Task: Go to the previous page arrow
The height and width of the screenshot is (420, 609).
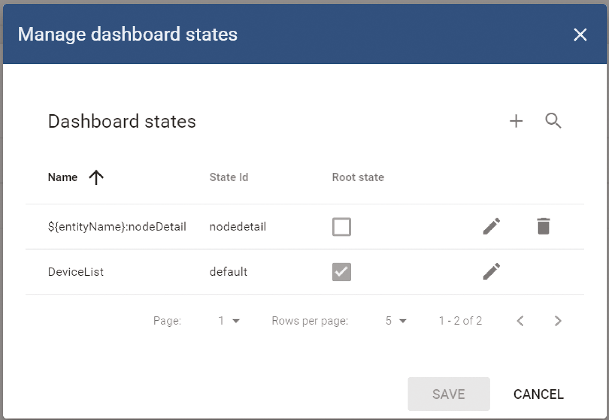Action: click(520, 321)
